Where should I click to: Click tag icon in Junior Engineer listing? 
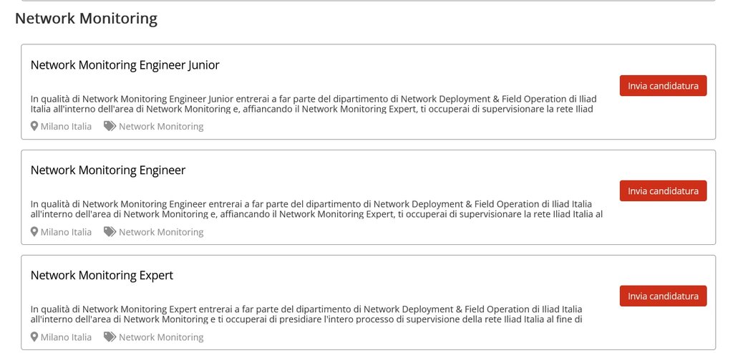(110, 126)
